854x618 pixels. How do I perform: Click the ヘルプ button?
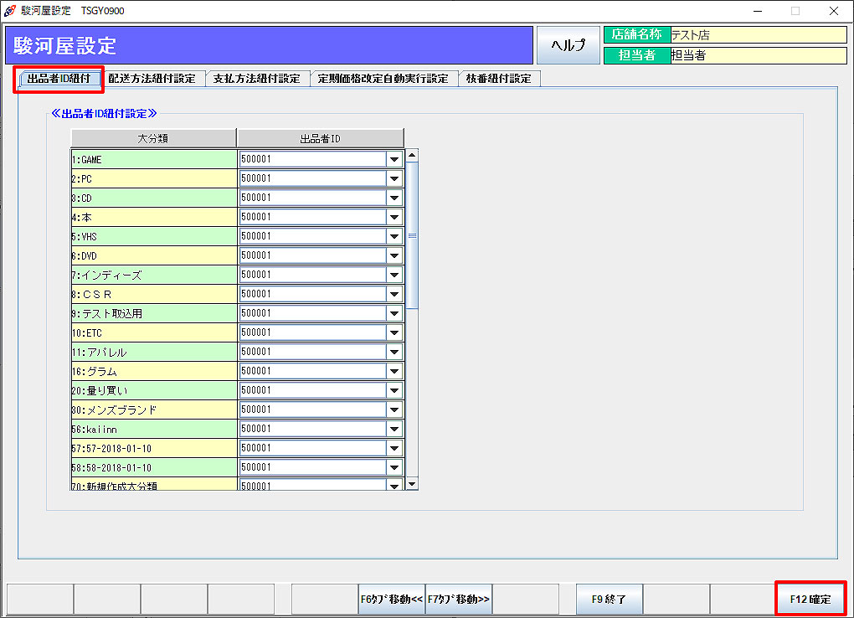(568, 45)
